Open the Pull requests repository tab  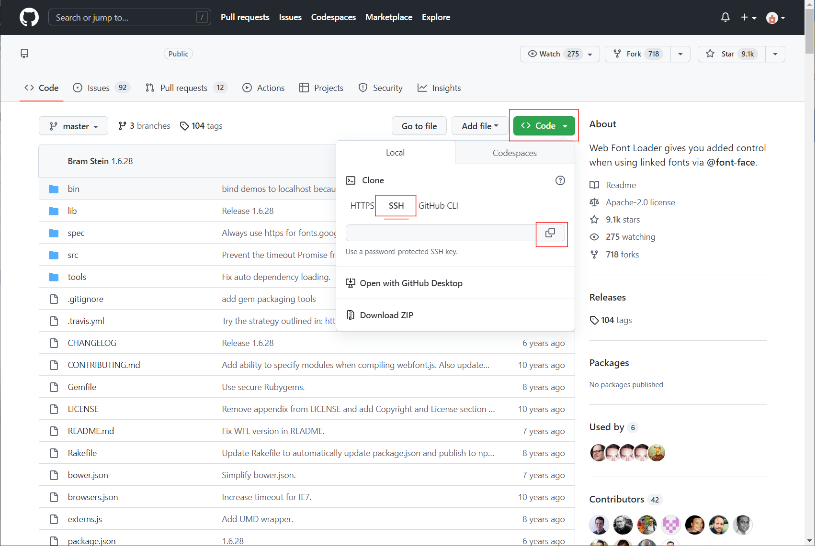186,88
